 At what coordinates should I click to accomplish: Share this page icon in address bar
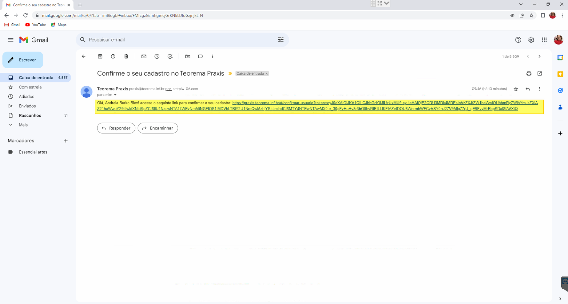(522, 15)
